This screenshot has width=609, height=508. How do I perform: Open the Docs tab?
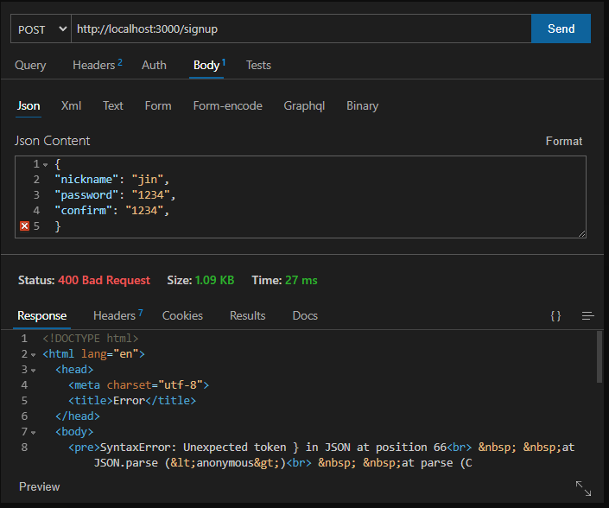click(305, 315)
